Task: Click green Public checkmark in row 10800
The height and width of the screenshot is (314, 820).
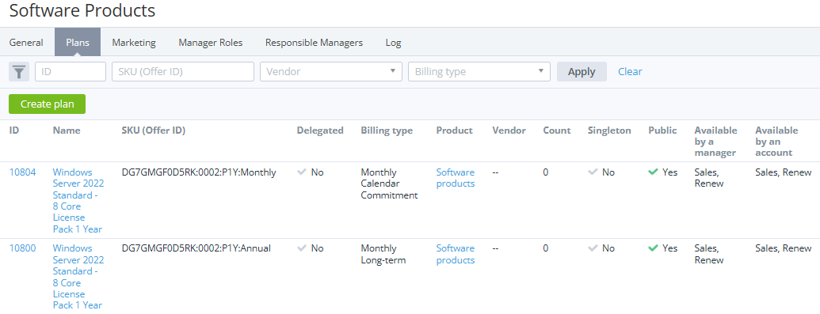Action: click(653, 248)
